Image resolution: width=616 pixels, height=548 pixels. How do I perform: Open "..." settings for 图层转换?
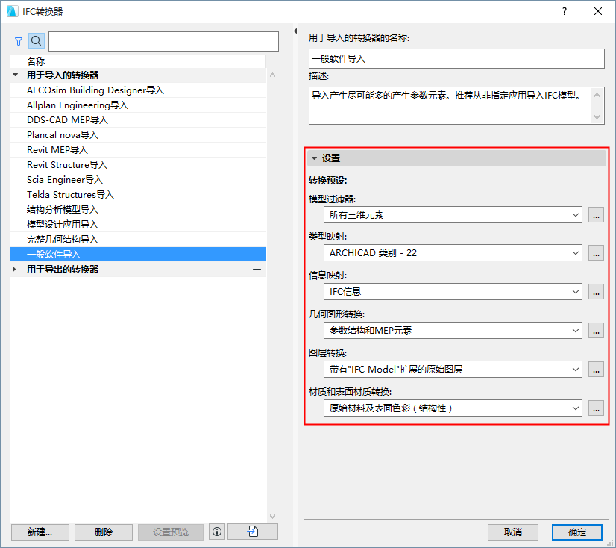[596, 369]
